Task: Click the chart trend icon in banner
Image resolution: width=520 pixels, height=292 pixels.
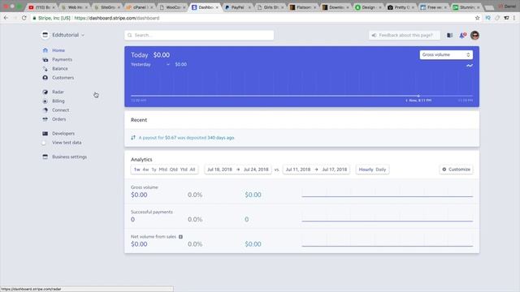Action: (x=470, y=66)
